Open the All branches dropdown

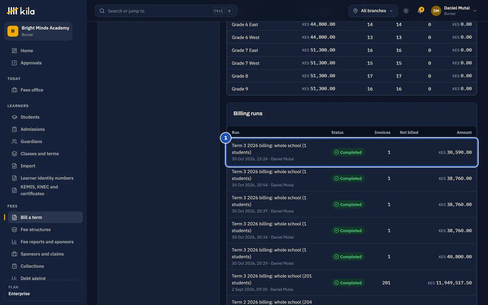tap(373, 11)
